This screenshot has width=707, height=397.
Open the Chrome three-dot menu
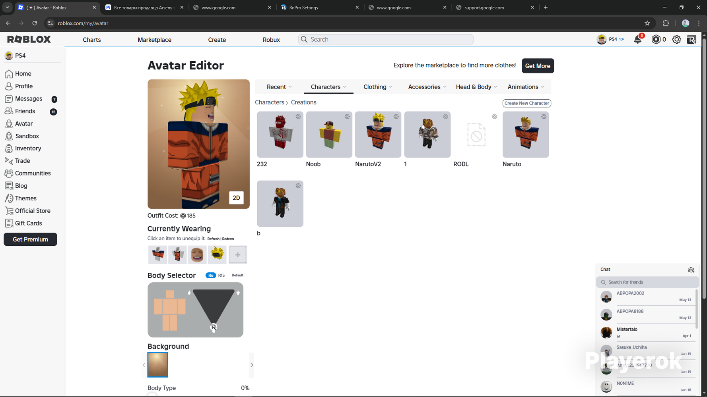699,23
